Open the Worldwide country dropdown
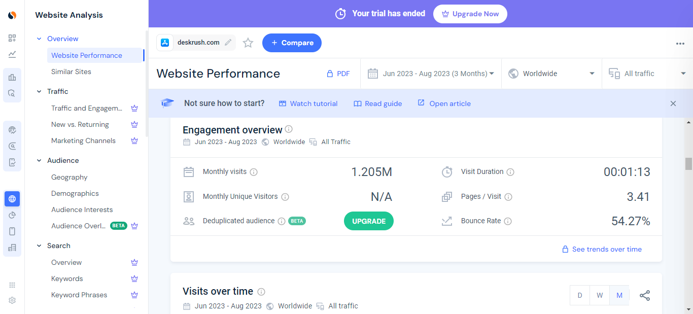Image resolution: width=693 pixels, height=314 pixels. tap(551, 74)
